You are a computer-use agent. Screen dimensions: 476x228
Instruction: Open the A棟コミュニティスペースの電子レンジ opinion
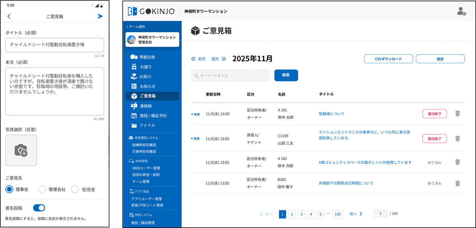(365, 162)
